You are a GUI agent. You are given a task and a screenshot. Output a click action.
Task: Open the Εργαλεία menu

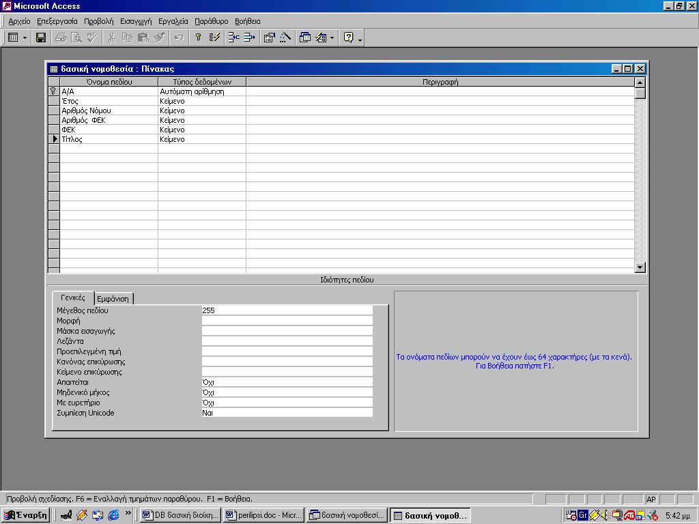pos(173,21)
